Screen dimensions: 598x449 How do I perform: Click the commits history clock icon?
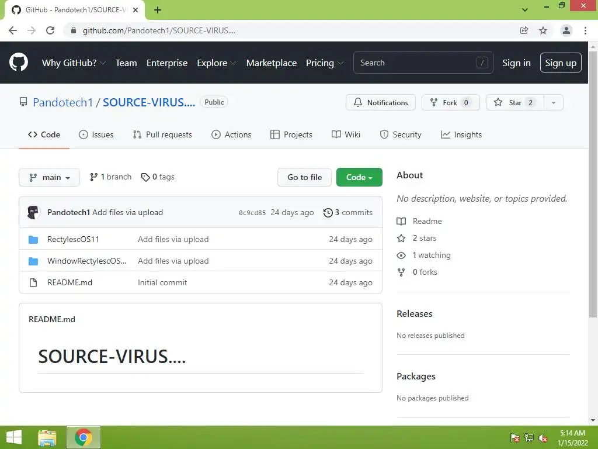(328, 213)
